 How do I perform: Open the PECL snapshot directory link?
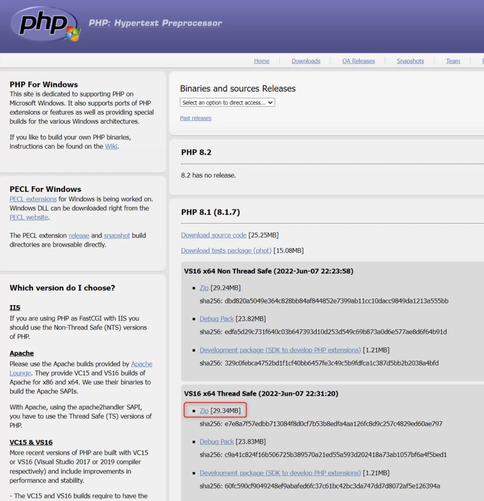tap(116, 235)
